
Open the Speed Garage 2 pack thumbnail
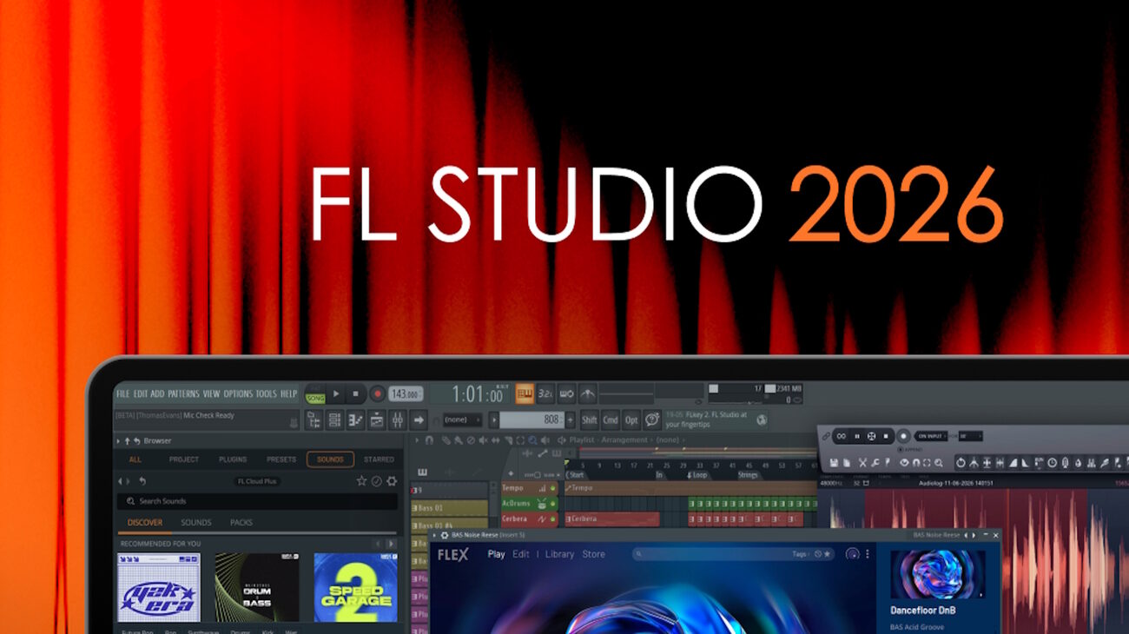356,588
